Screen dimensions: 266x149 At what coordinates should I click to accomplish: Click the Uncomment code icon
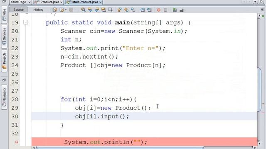[182, 10]
